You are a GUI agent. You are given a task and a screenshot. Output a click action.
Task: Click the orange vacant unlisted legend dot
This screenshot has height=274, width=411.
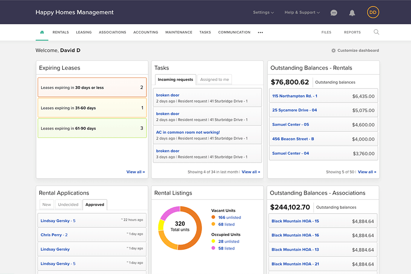[214, 217]
